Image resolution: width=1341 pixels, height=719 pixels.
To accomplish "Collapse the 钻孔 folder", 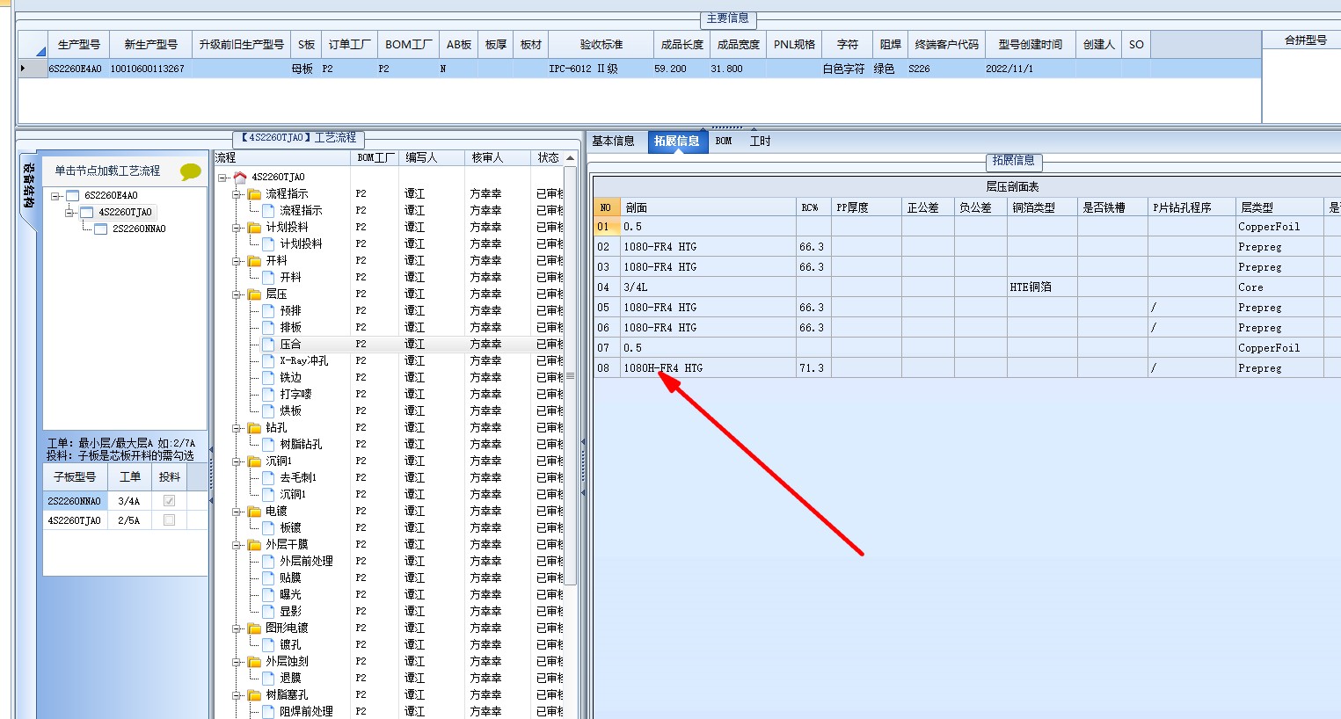I will (237, 428).
